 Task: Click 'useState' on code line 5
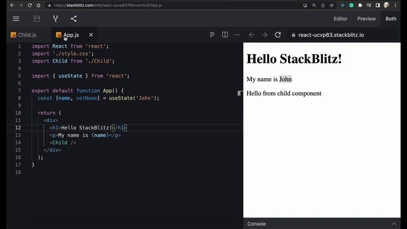click(70, 76)
